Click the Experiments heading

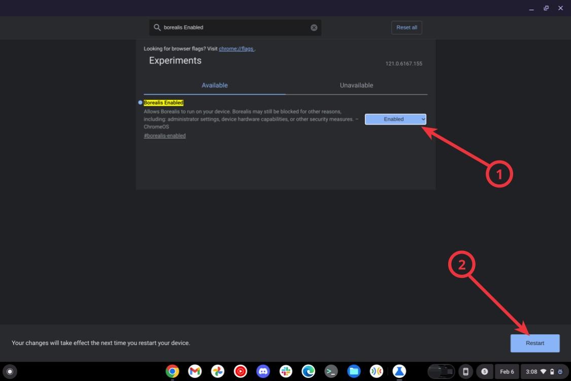[x=175, y=60]
